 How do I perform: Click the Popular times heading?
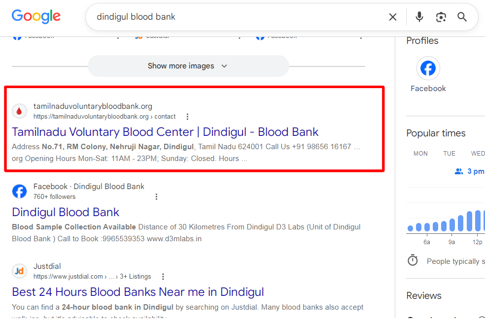coord(436,133)
